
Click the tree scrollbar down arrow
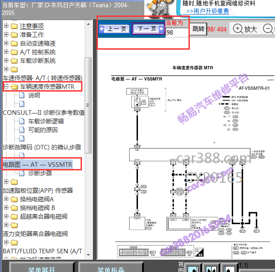pos(88,255)
